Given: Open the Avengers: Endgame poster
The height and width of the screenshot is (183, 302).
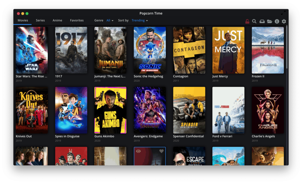Looking at the screenshot, I should pyautogui.click(x=150, y=110).
